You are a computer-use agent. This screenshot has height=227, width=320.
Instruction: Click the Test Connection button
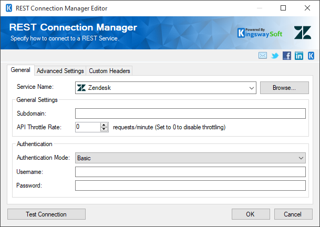pyautogui.click(x=46, y=214)
